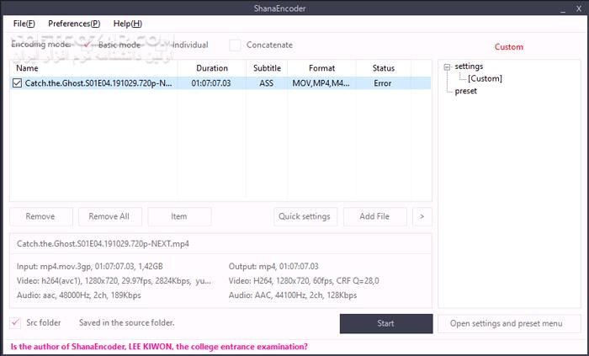The width and height of the screenshot is (589, 356).
Task: Open the File menu
Action: coord(24,24)
